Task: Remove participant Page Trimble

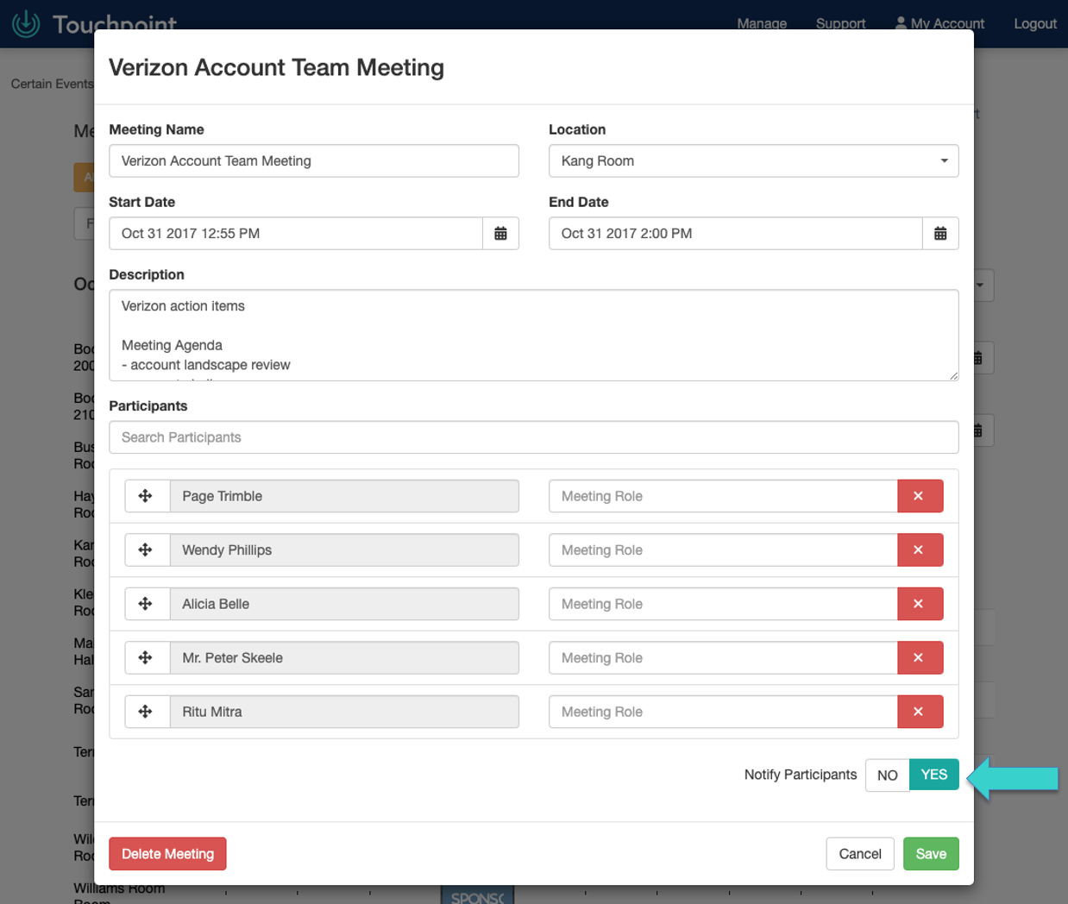Action: [920, 496]
